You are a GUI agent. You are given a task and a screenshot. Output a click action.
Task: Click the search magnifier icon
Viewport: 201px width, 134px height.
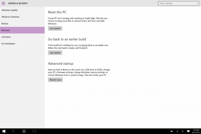click(x=197, y=3)
